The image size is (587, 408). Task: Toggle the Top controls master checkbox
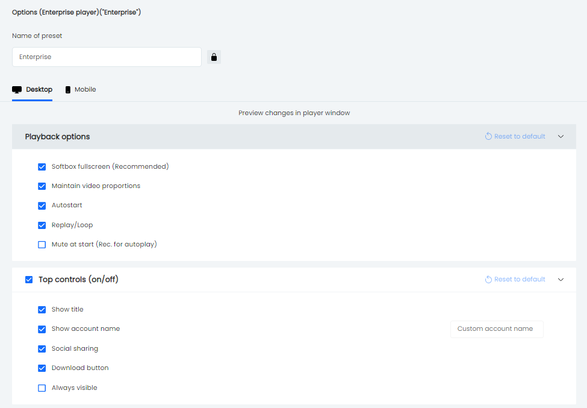coord(29,279)
